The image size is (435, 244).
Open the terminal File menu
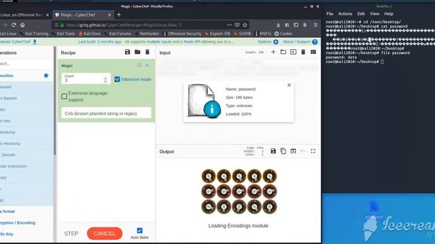tap(330, 14)
